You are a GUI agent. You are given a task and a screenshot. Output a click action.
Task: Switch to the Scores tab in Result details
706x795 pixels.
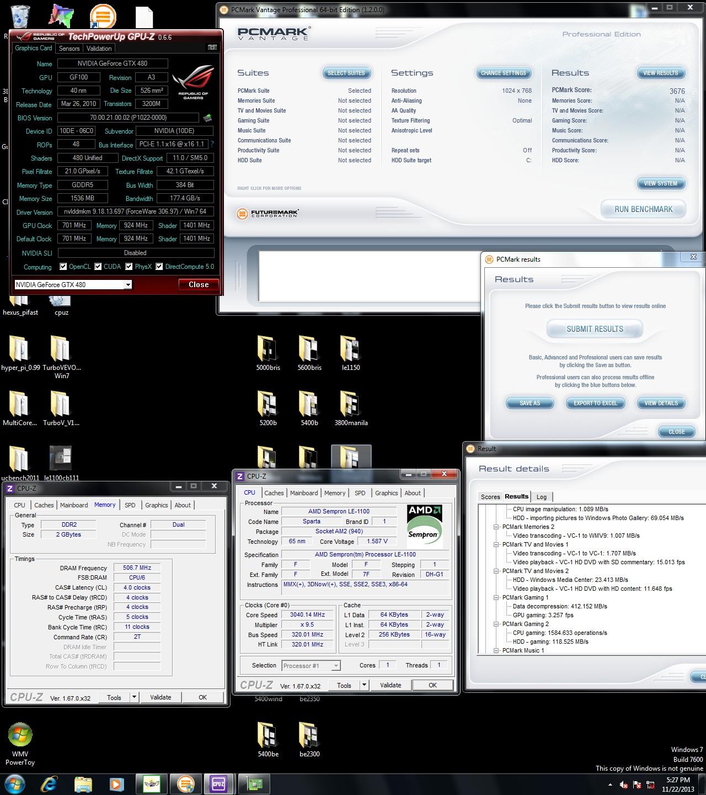pos(490,497)
